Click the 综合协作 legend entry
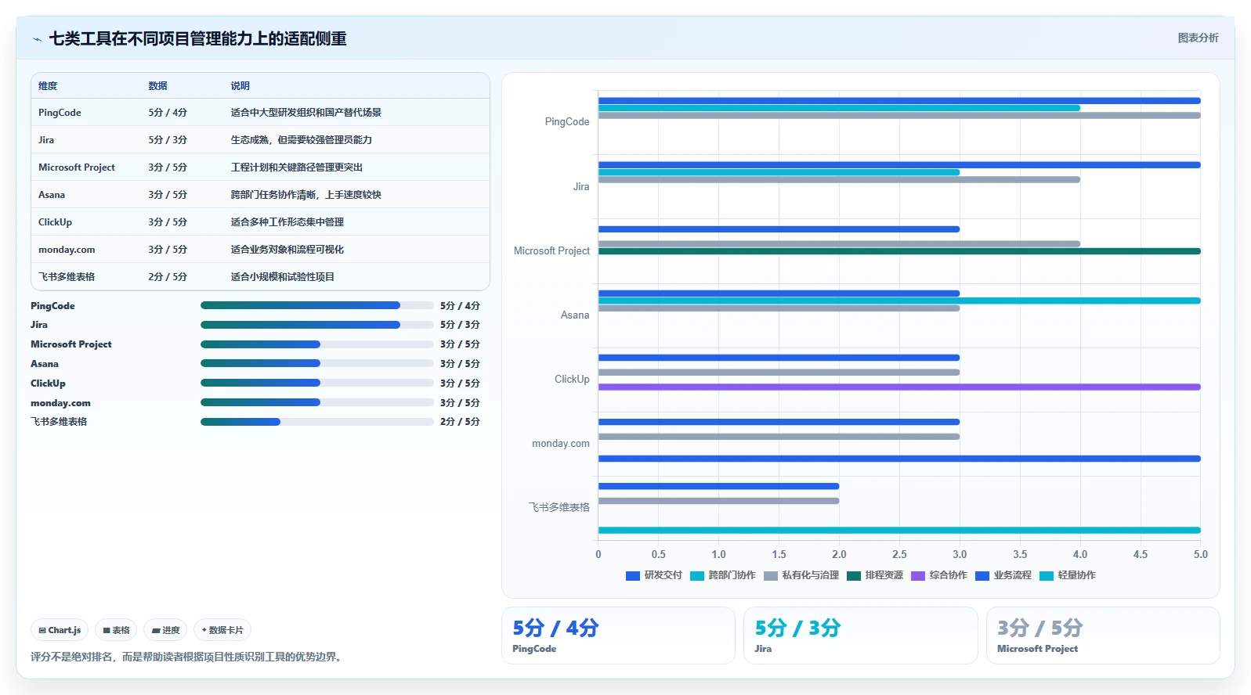1251x695 pixels. (939, 575)
